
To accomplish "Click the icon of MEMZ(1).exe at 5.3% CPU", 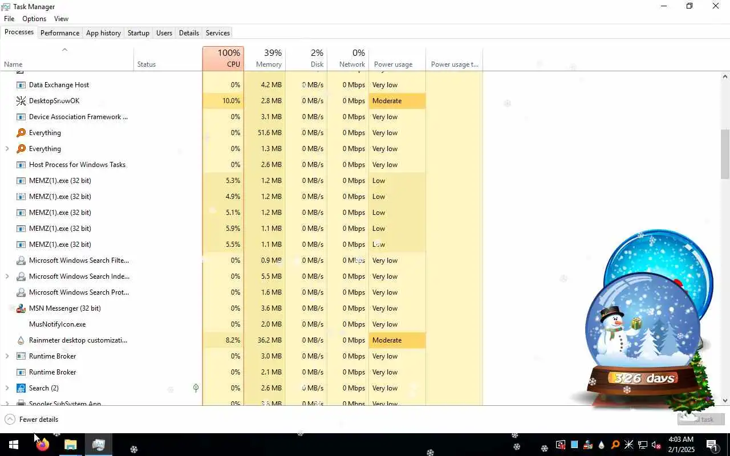I will pyautogui.click(x=21, y=181).
